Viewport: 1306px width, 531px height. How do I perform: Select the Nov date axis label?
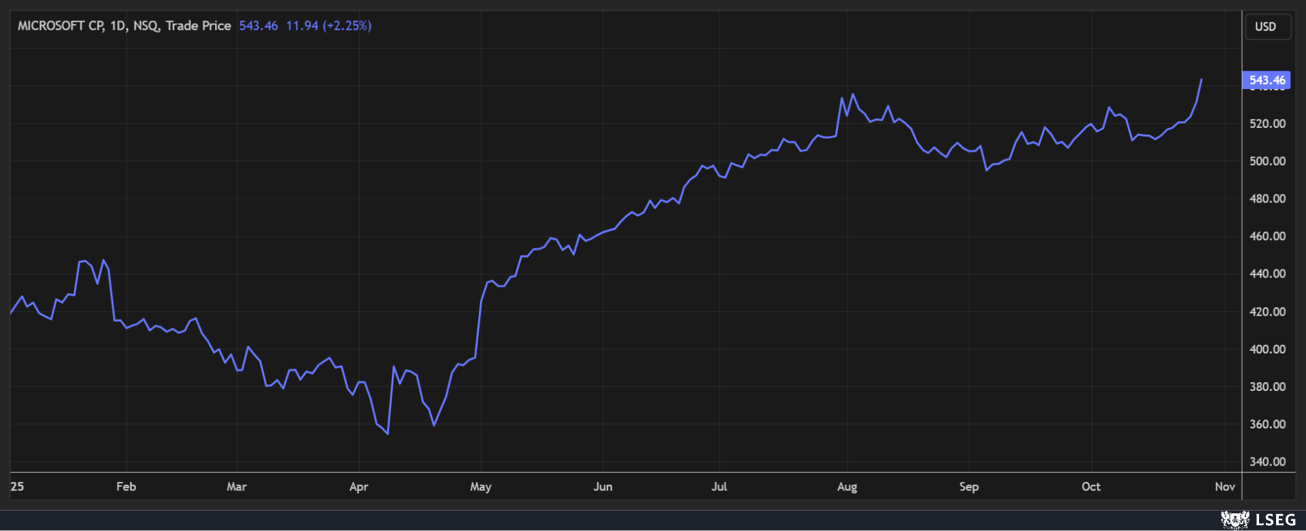(1224, 487)
